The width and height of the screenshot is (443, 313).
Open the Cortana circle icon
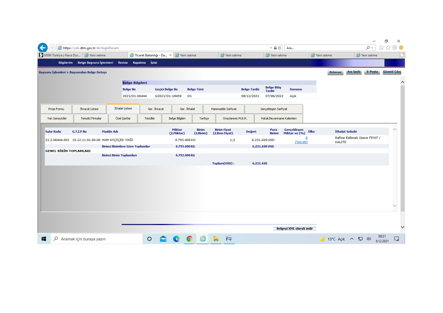click(x=149, y=239)
